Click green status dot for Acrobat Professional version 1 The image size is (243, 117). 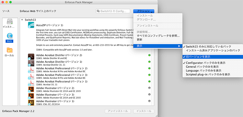149,81
